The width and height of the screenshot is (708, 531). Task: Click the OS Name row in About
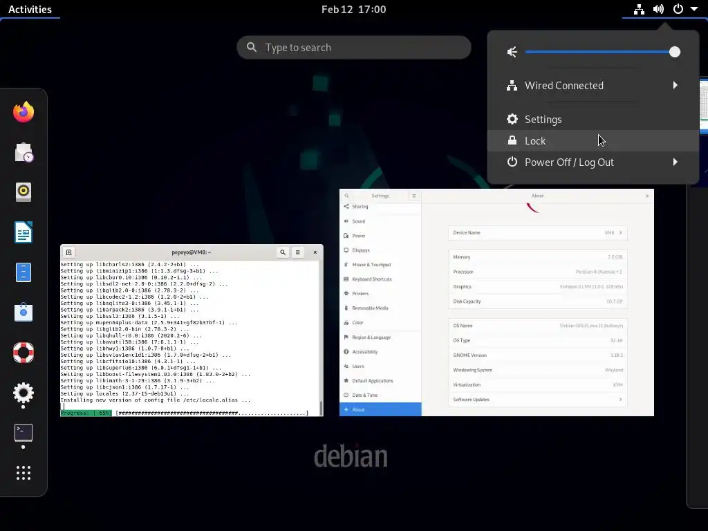pyautogui.click(x=538, y=326)
